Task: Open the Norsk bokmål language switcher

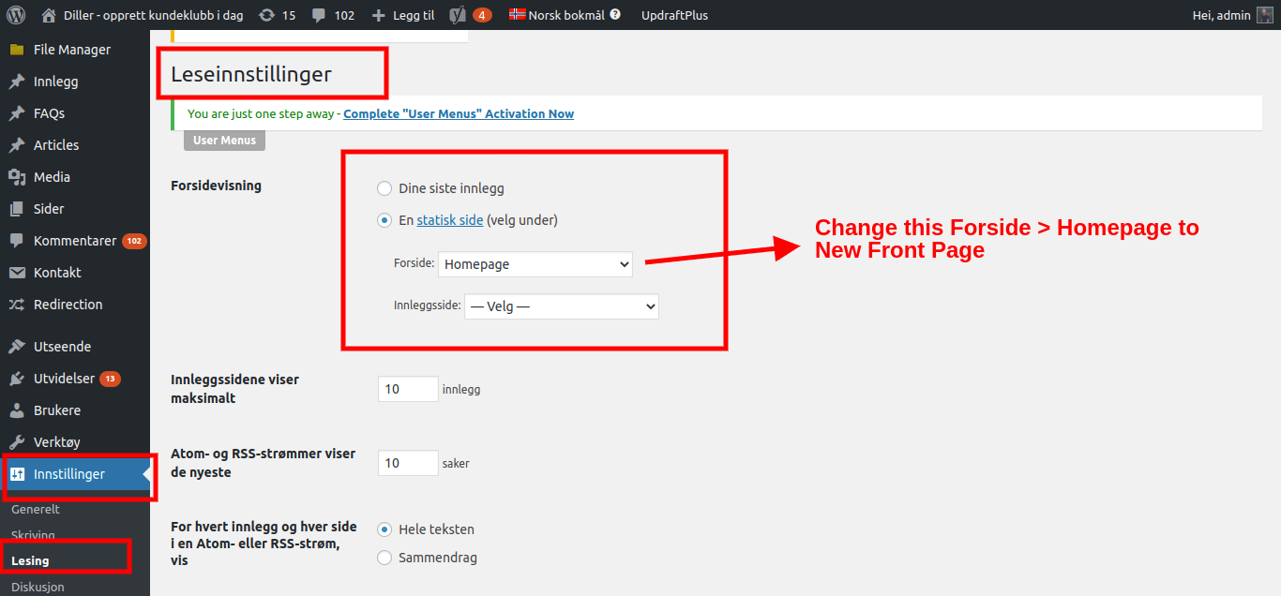Action: tap(565, 15)
